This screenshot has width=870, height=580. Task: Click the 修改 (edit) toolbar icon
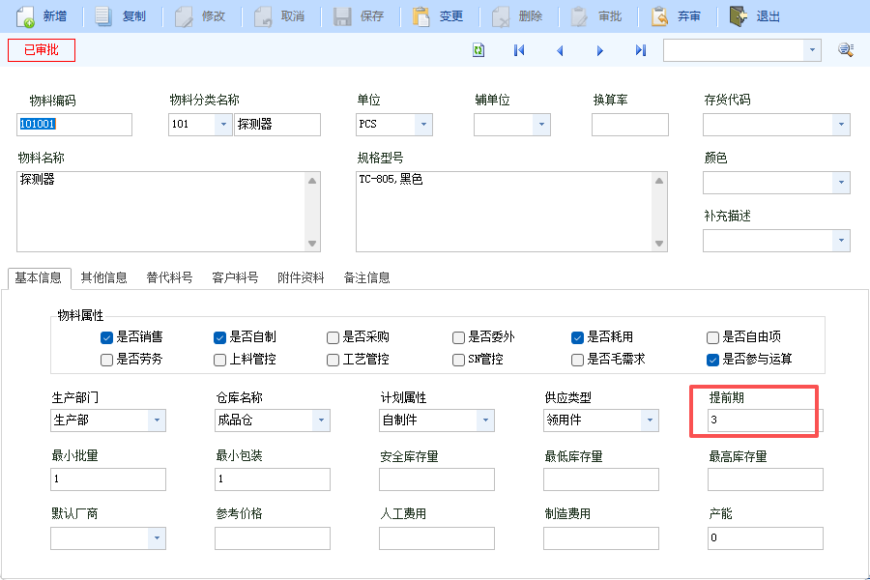click(184, 16)
